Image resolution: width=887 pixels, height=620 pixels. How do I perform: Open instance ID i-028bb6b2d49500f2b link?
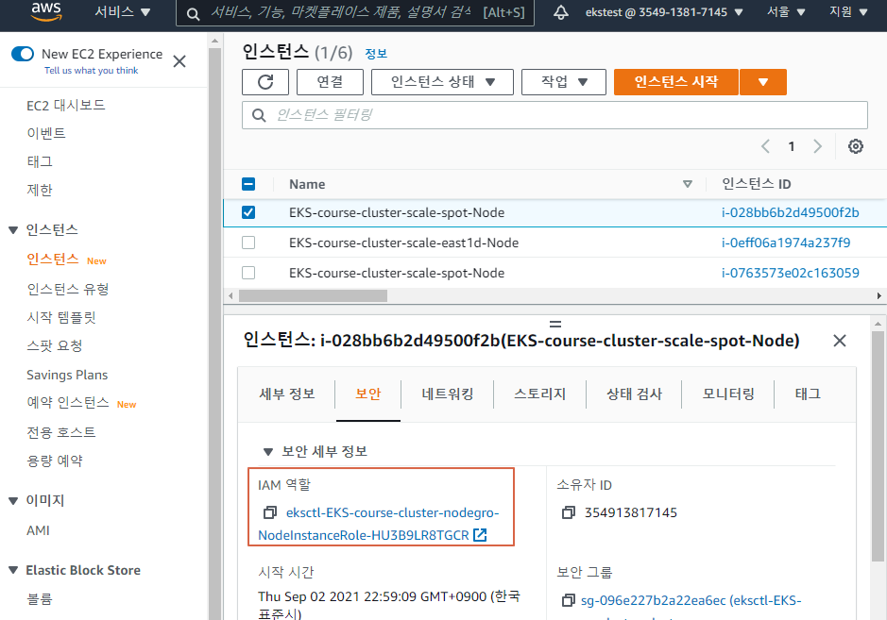[790, 212]
